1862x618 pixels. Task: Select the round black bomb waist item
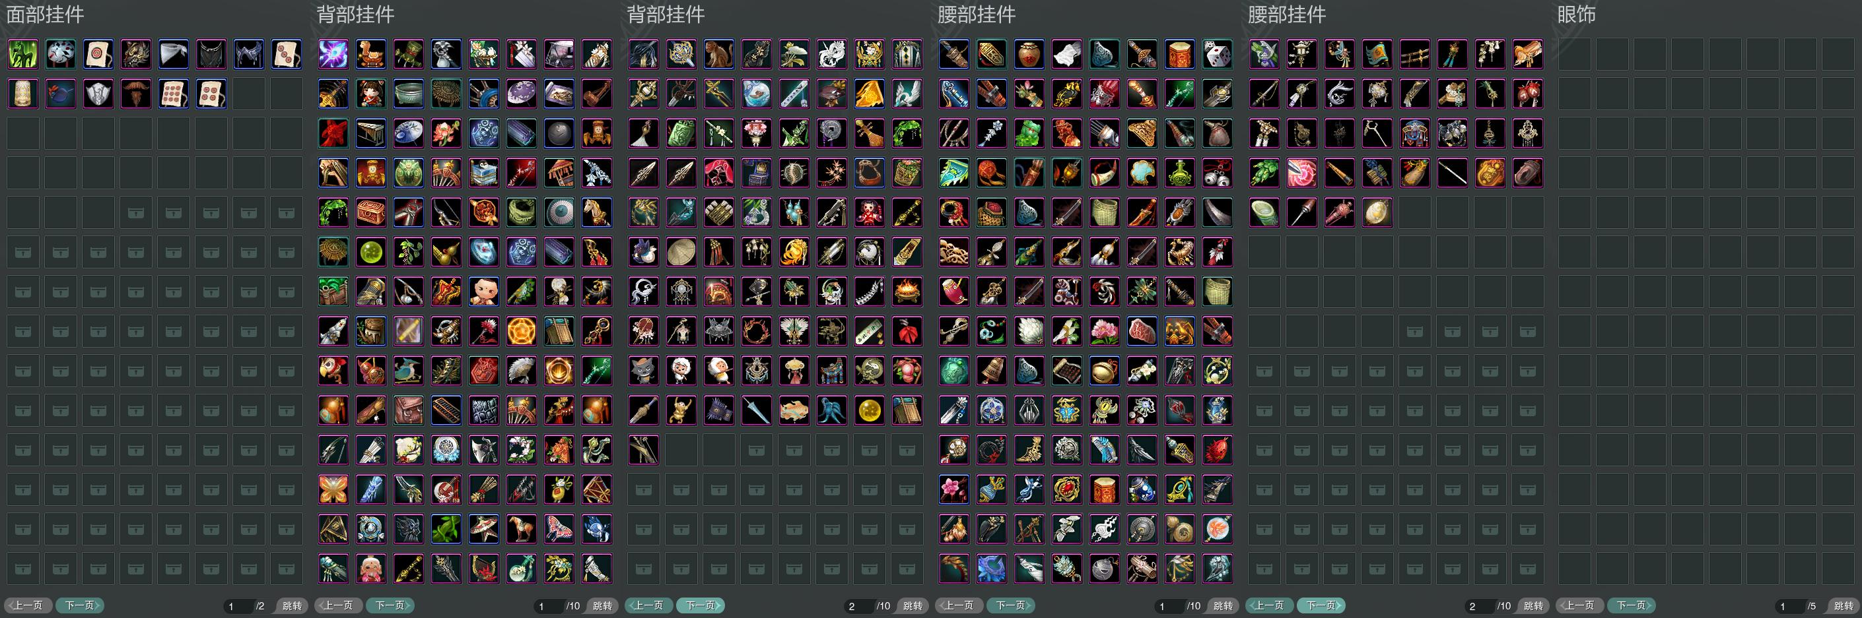[1105, 569]
